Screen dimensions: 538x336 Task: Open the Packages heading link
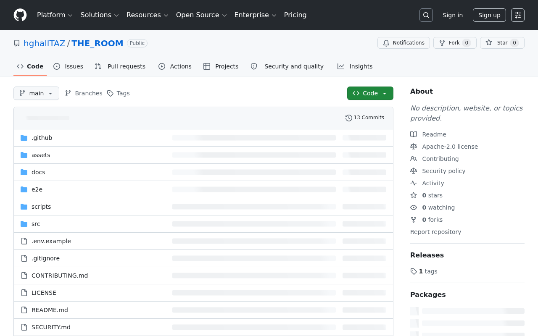428,294
